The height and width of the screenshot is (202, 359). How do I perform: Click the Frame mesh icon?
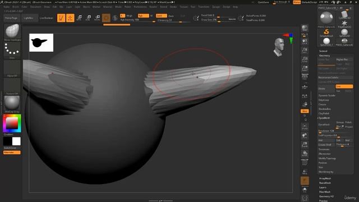click(x=305, y=126)
